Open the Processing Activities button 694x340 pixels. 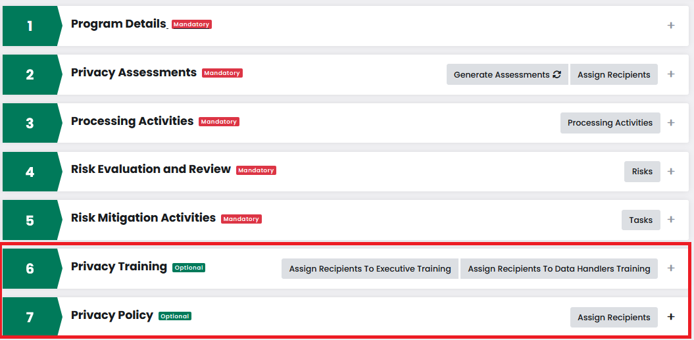(610, 122)
